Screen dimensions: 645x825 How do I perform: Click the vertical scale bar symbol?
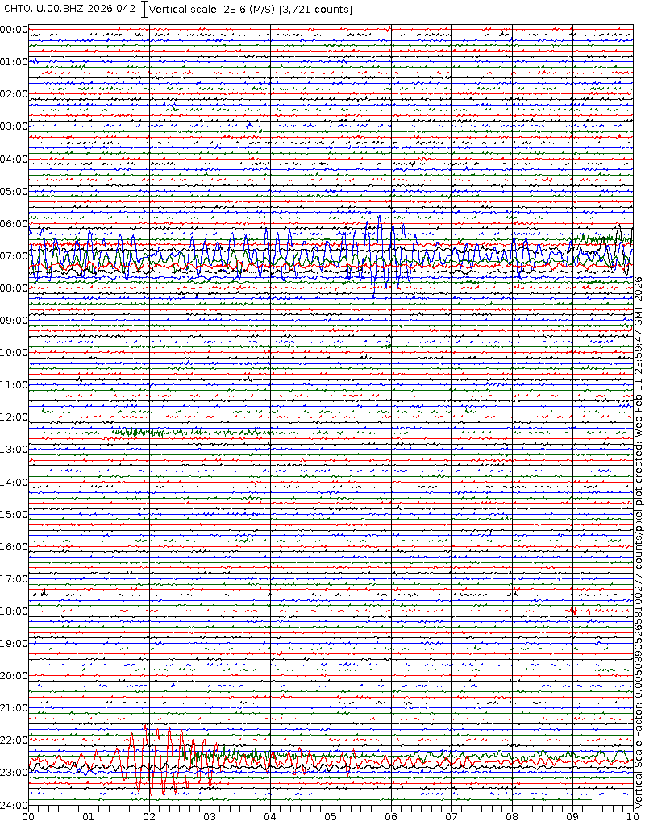pos(144,10)
